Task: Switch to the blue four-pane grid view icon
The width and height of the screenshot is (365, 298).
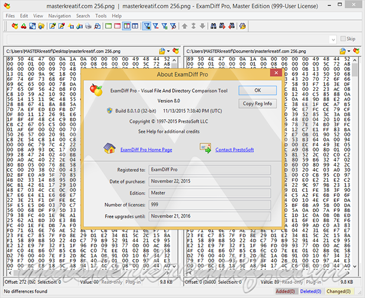Action: coord(135,26)
